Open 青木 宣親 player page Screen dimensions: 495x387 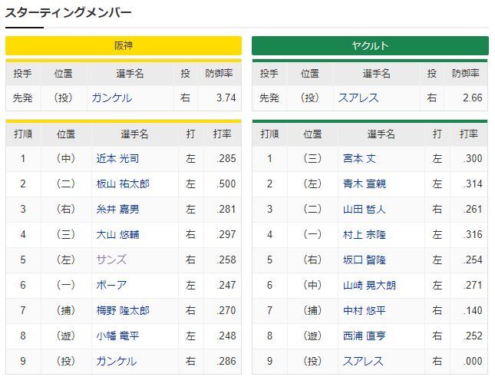click(365, 184)
